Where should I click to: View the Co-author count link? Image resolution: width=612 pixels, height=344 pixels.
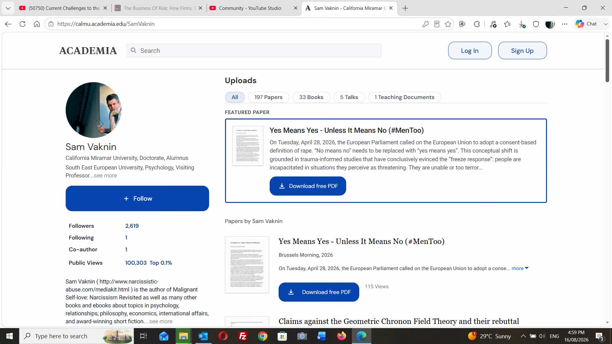coord(126,249)
